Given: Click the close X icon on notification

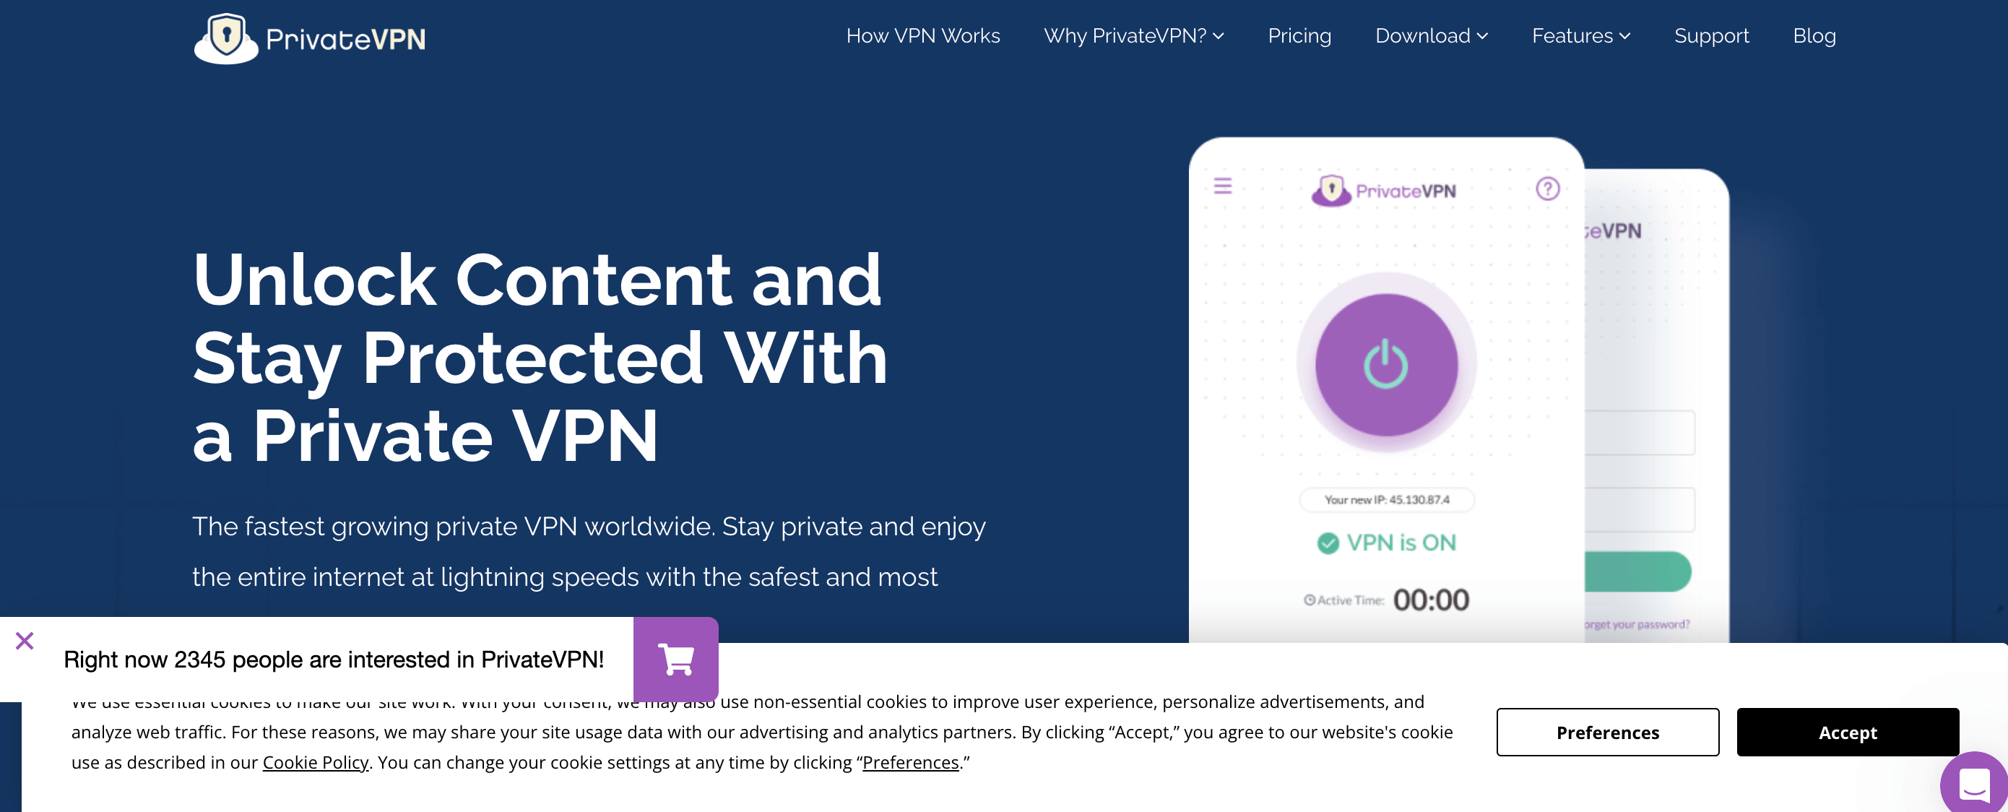Looking at the screenshot, I should 25,640.
